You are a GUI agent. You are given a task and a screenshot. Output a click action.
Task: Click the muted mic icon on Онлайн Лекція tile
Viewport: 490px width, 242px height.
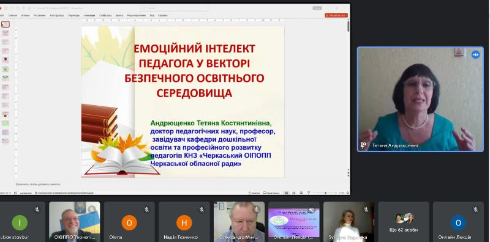pyautogui.click(x=476, y=210)
